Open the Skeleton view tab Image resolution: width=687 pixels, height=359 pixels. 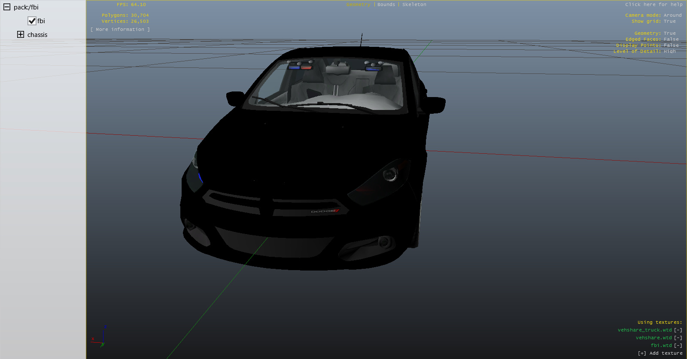pos(414,5)
